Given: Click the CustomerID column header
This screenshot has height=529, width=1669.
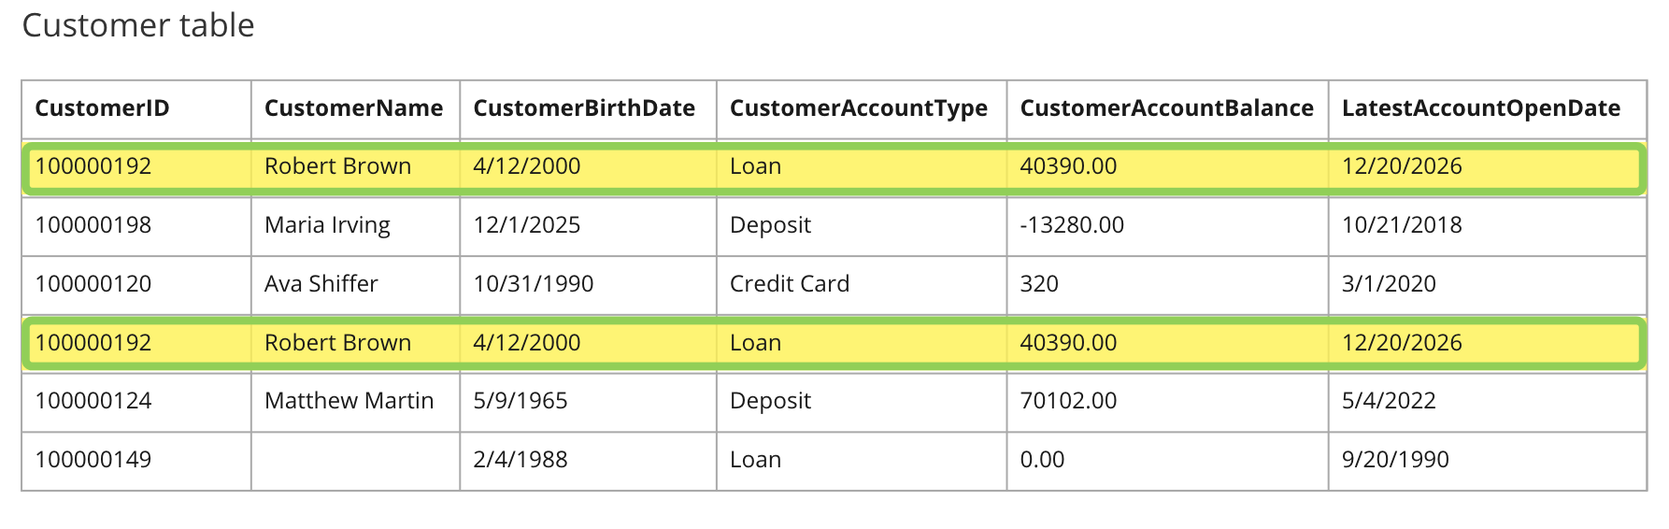Looking at the screenshot, I should pos(136,109).
